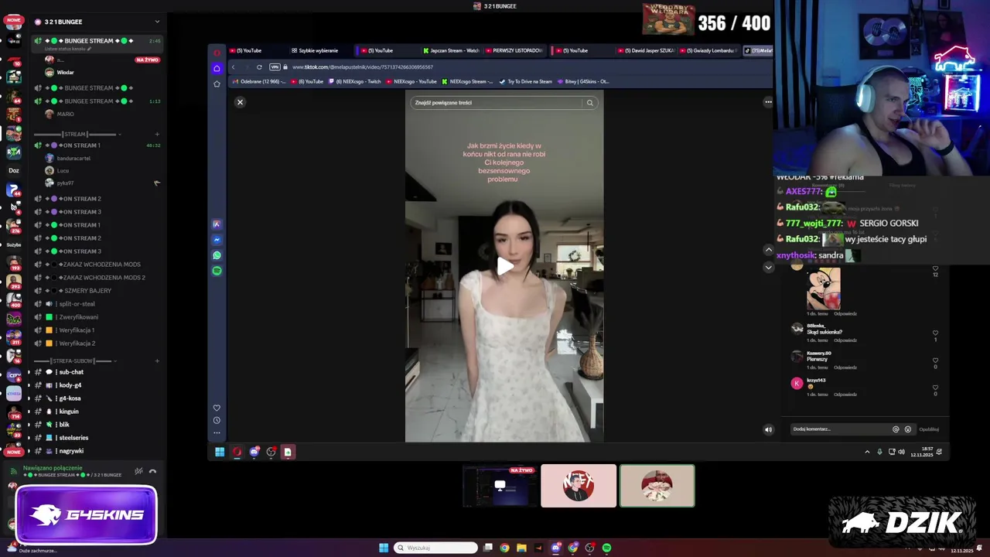Open the Odebrane Gmail bookmark
This screenshot has width=990, height=557.
tap(259, 81)
